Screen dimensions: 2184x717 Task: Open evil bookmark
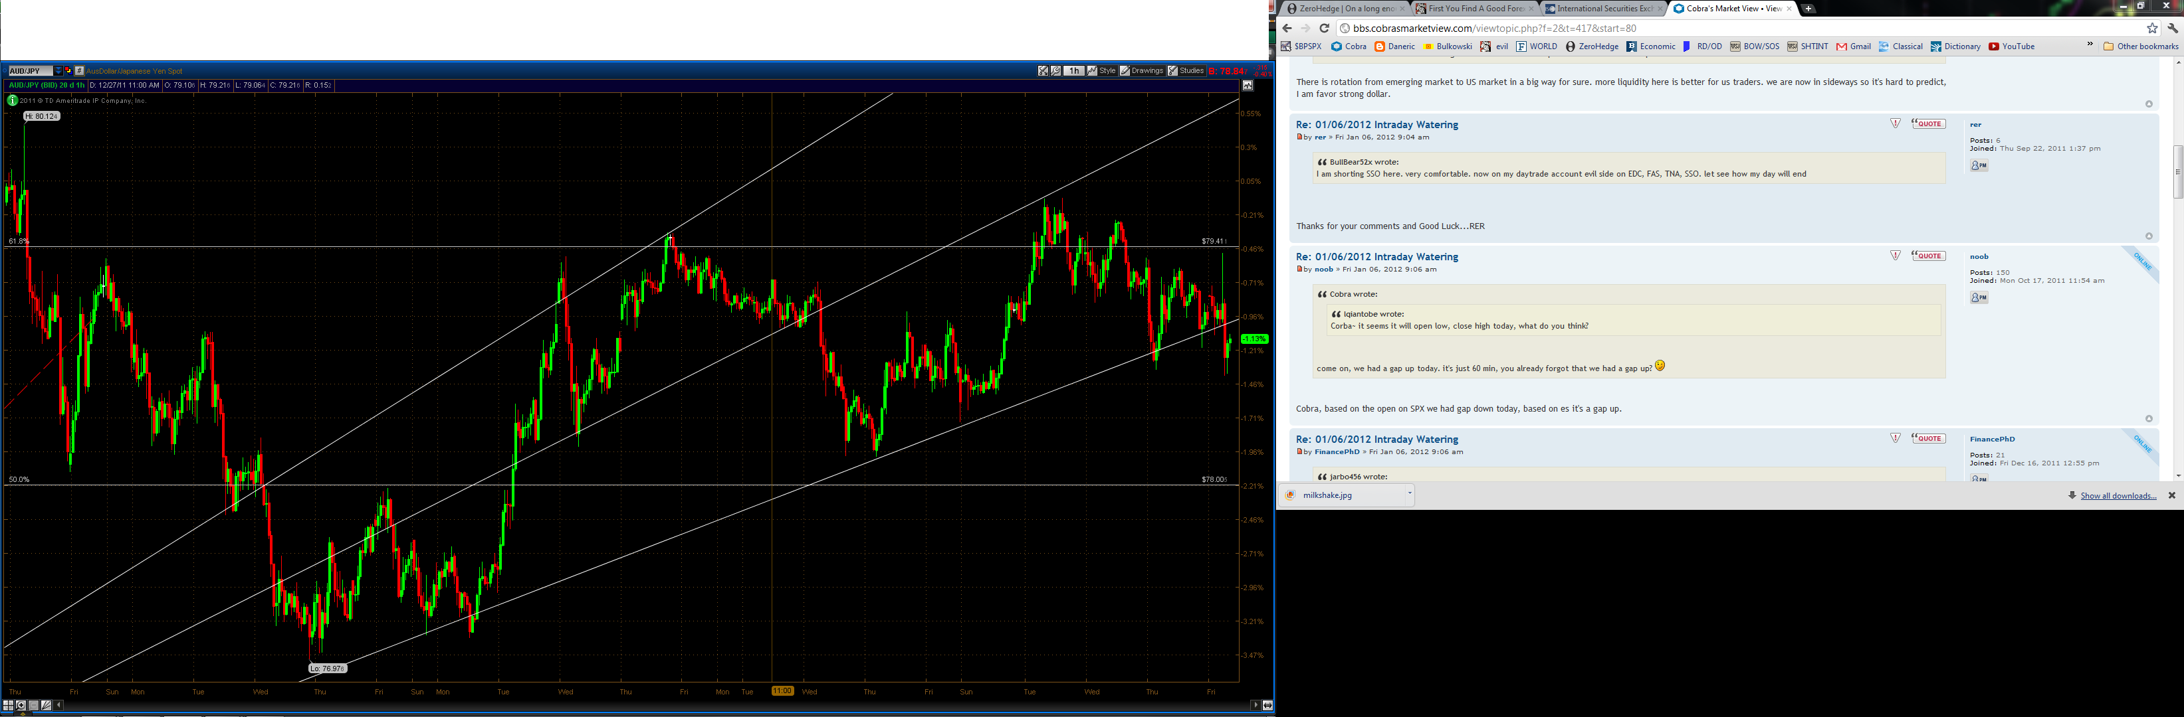(1494, 46)
